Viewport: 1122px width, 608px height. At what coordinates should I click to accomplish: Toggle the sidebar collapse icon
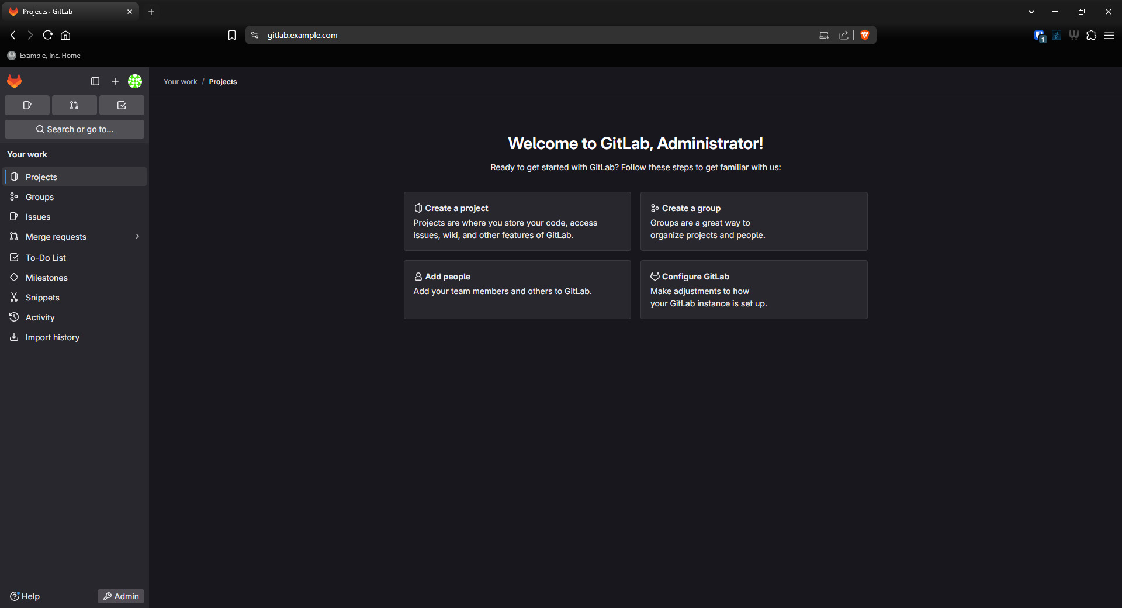tap(95, 81)
